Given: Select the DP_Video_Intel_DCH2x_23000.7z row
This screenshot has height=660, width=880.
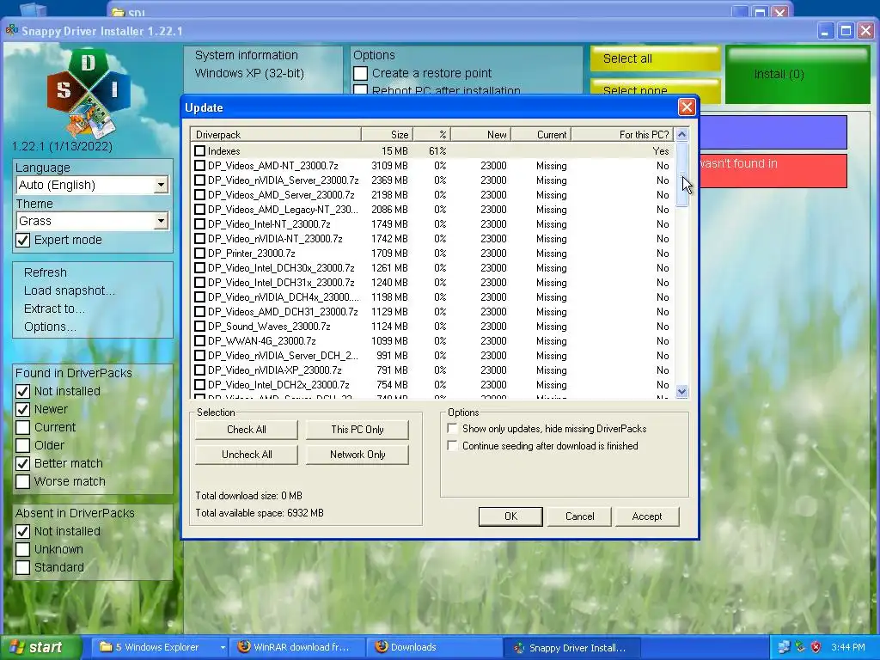Looking at the screenshot, I should [x=432, y=384].
